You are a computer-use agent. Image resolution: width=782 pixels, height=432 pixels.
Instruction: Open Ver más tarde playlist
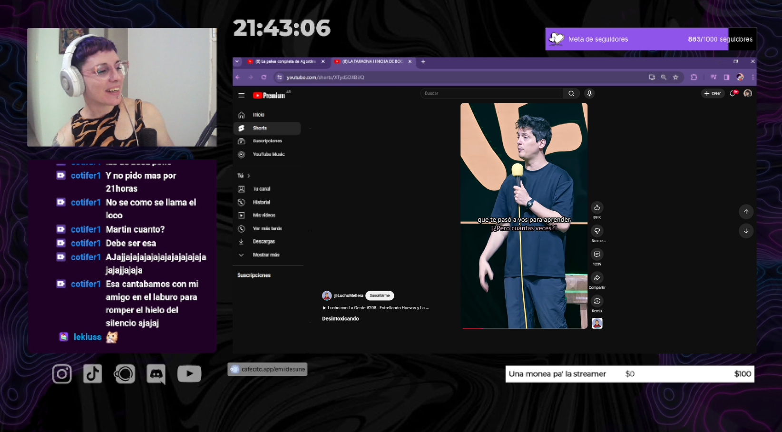[x=267, y=228]
